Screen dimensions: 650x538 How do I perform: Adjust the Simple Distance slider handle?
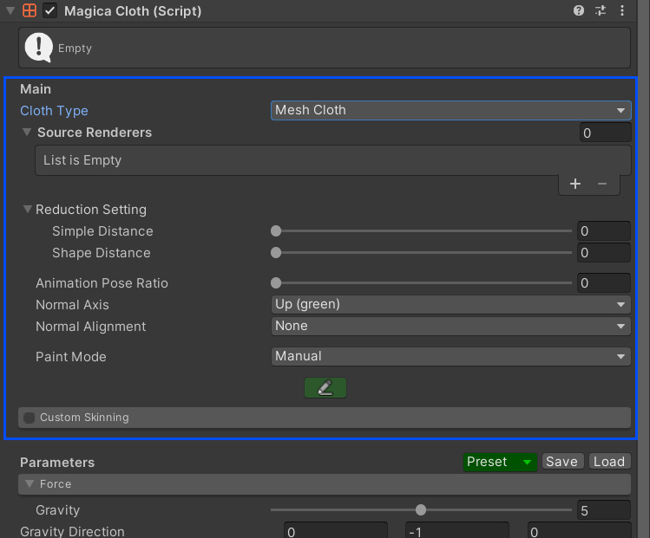(276, 231)
